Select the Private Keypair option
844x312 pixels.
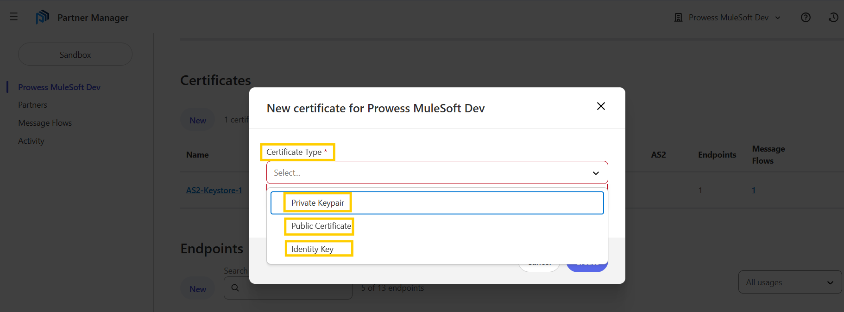[x=318, y=203]
